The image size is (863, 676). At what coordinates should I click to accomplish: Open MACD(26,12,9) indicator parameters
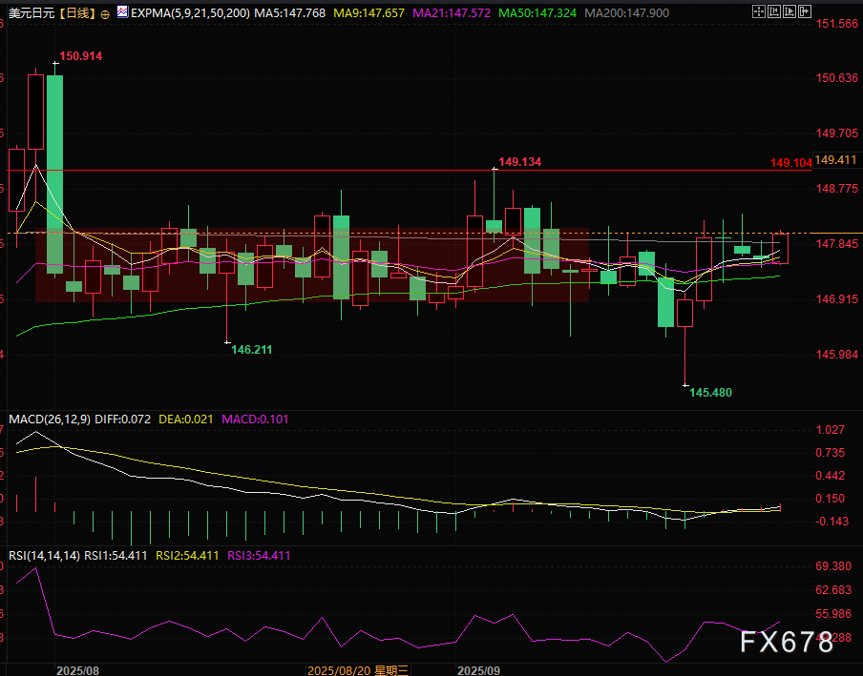pyautogui.click(x=48, y=420)
